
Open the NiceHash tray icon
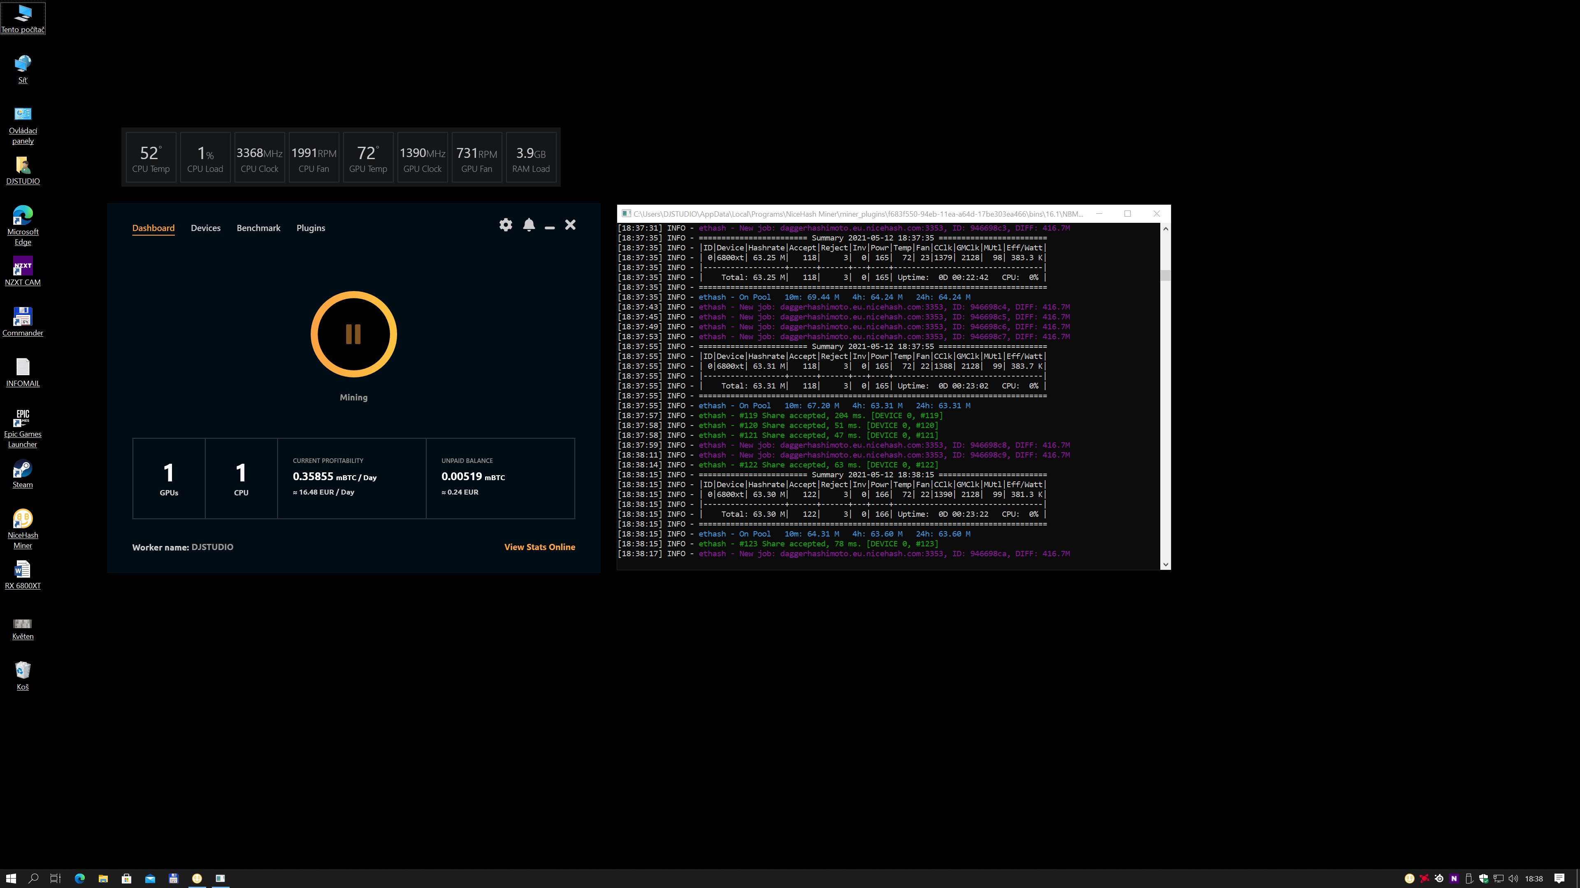tap(1410, 878)
